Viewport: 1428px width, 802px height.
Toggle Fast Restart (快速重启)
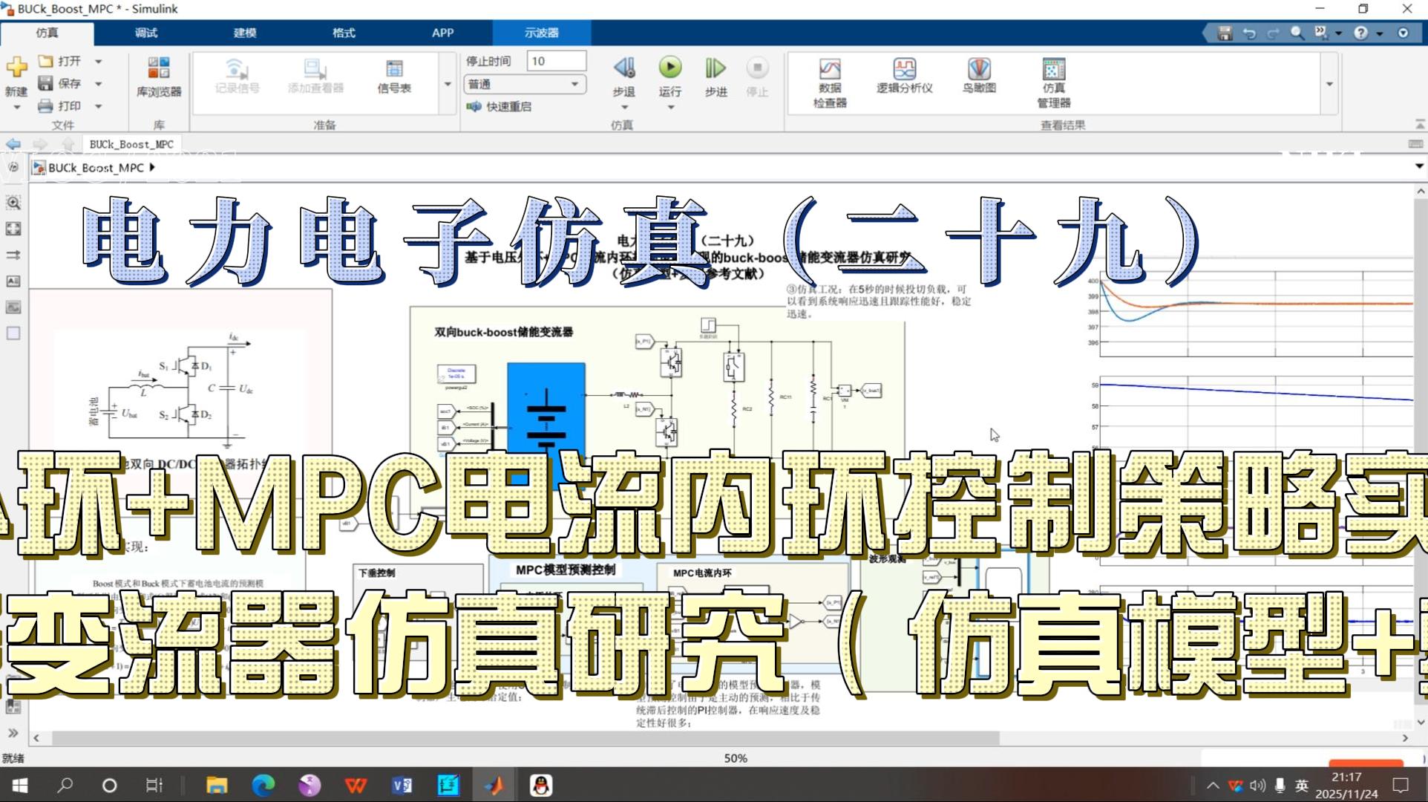click(x=499, y=107)
